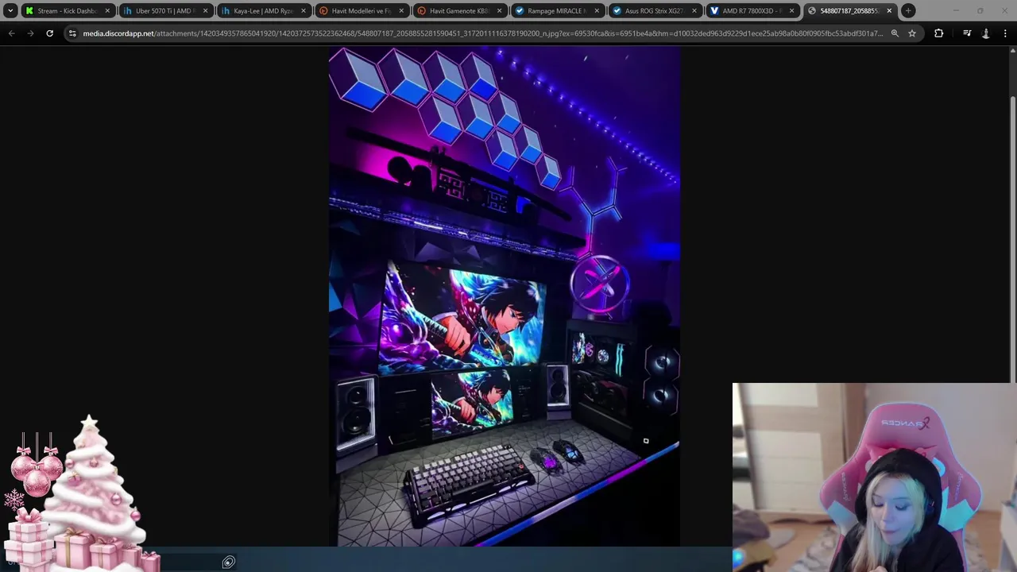The width and height of the screenshot is (1017, 572).
Task: Go back to the previous page
Action: tap(11, 33)
